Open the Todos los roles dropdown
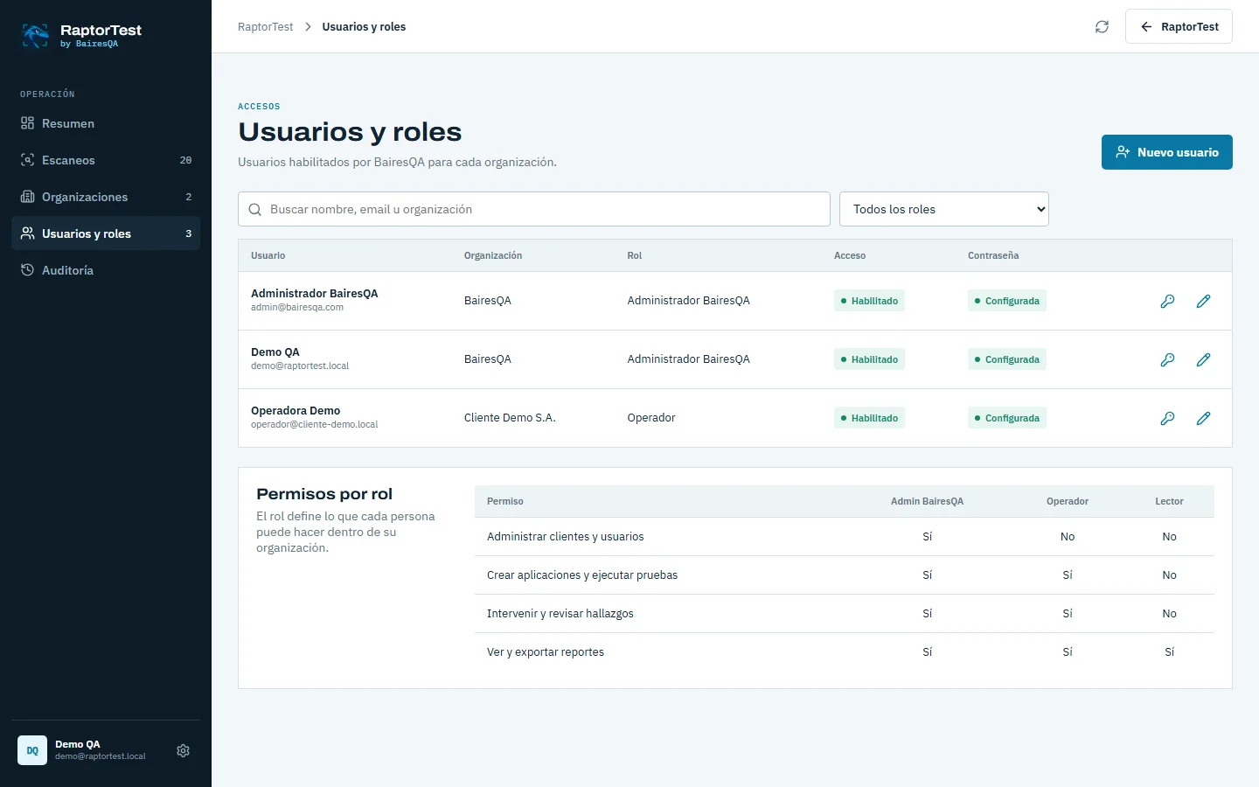 pos(944,209)
